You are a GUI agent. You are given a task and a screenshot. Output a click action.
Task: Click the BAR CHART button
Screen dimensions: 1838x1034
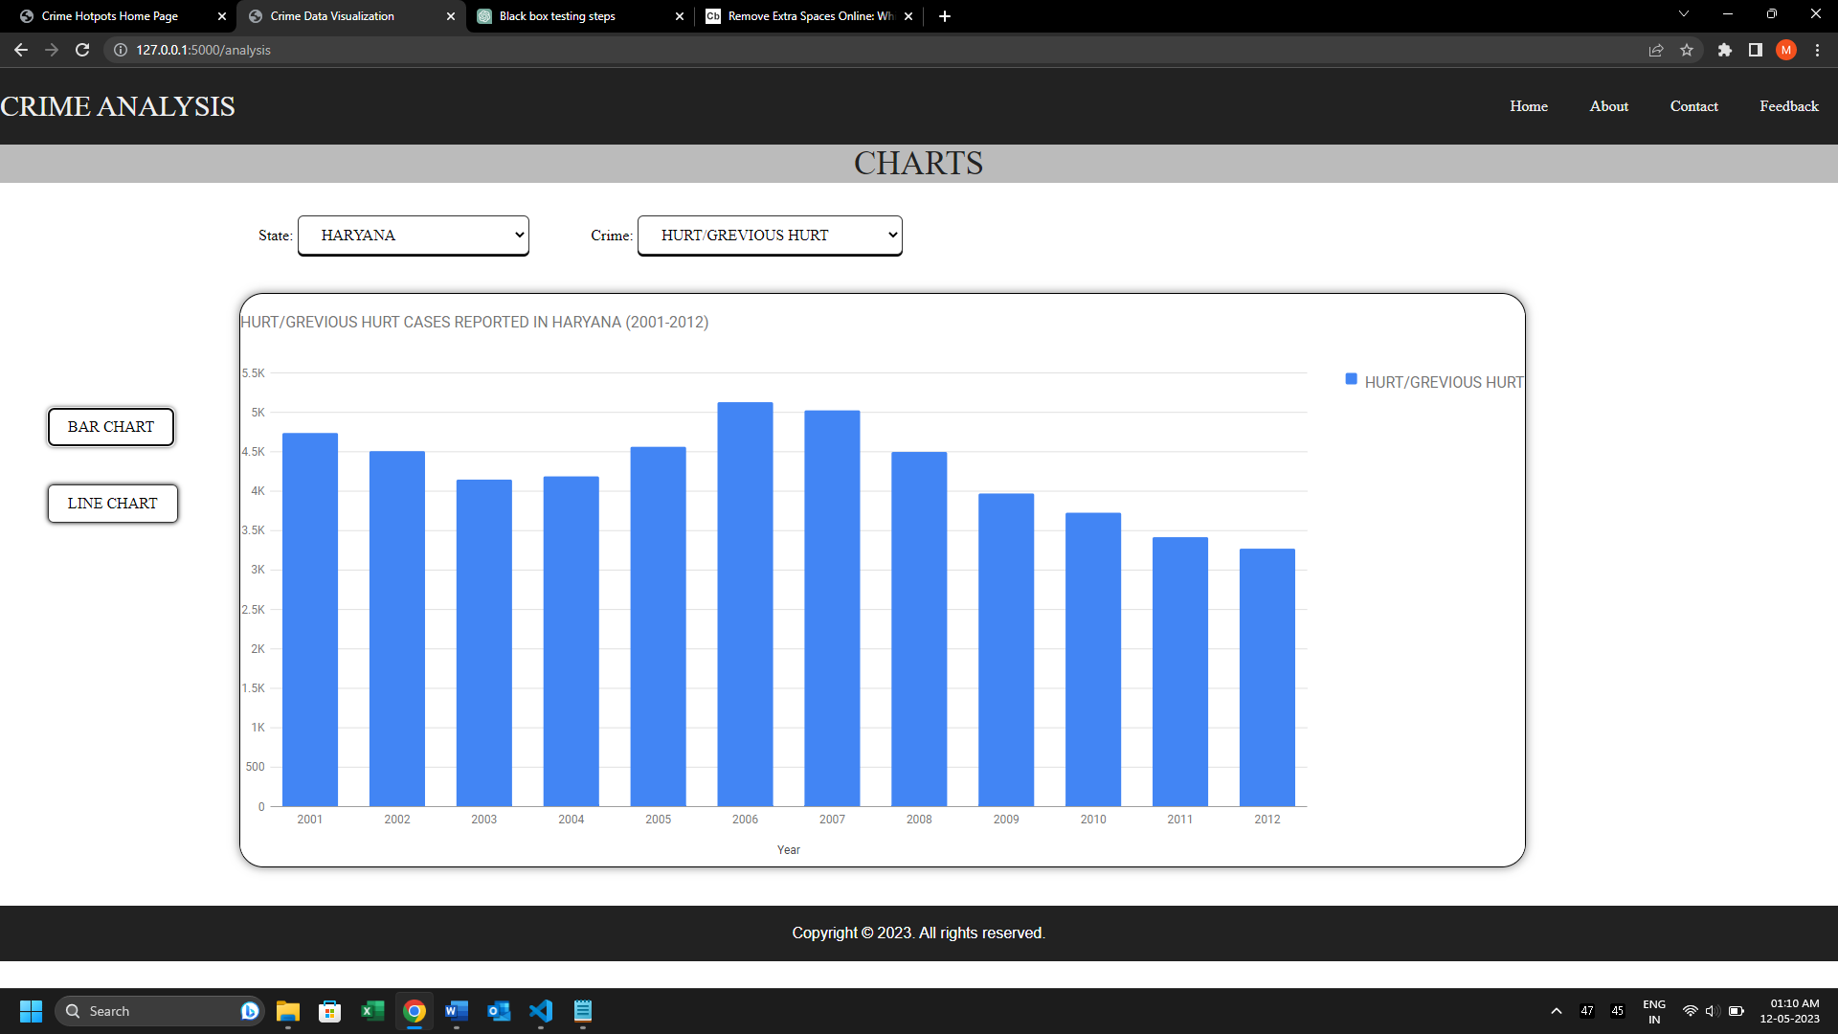pos(110,426)
